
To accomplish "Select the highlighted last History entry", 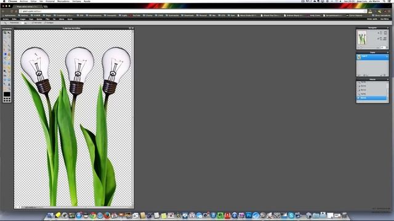I will point(371,98).
